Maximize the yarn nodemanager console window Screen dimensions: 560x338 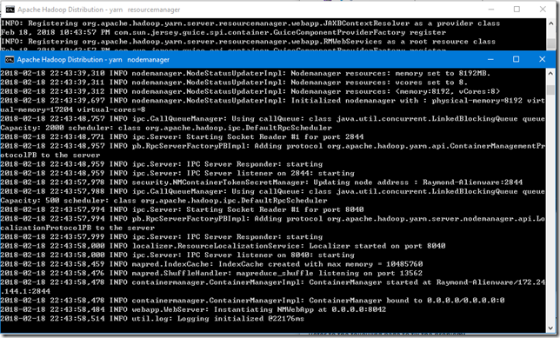516,59
